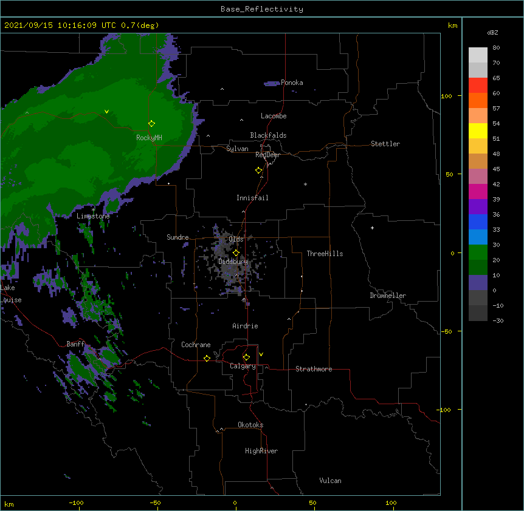Pick the magenta 39-42 dBZ legend swatch

[x=478, y=191]
